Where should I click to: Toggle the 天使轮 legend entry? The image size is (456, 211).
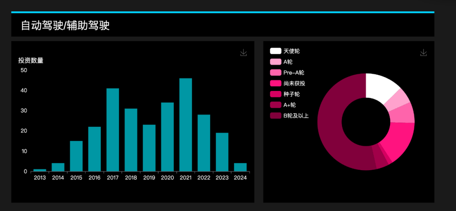(285, 51)
